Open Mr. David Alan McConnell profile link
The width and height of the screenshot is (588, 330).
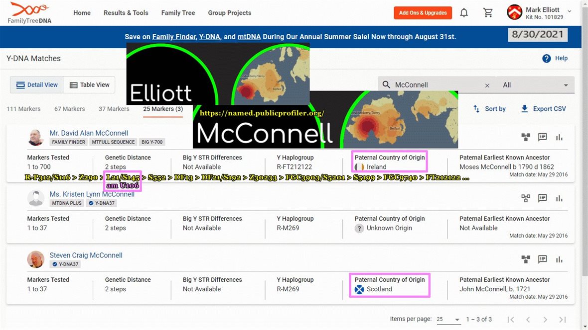pyautogui.click(x=89, y=133)
